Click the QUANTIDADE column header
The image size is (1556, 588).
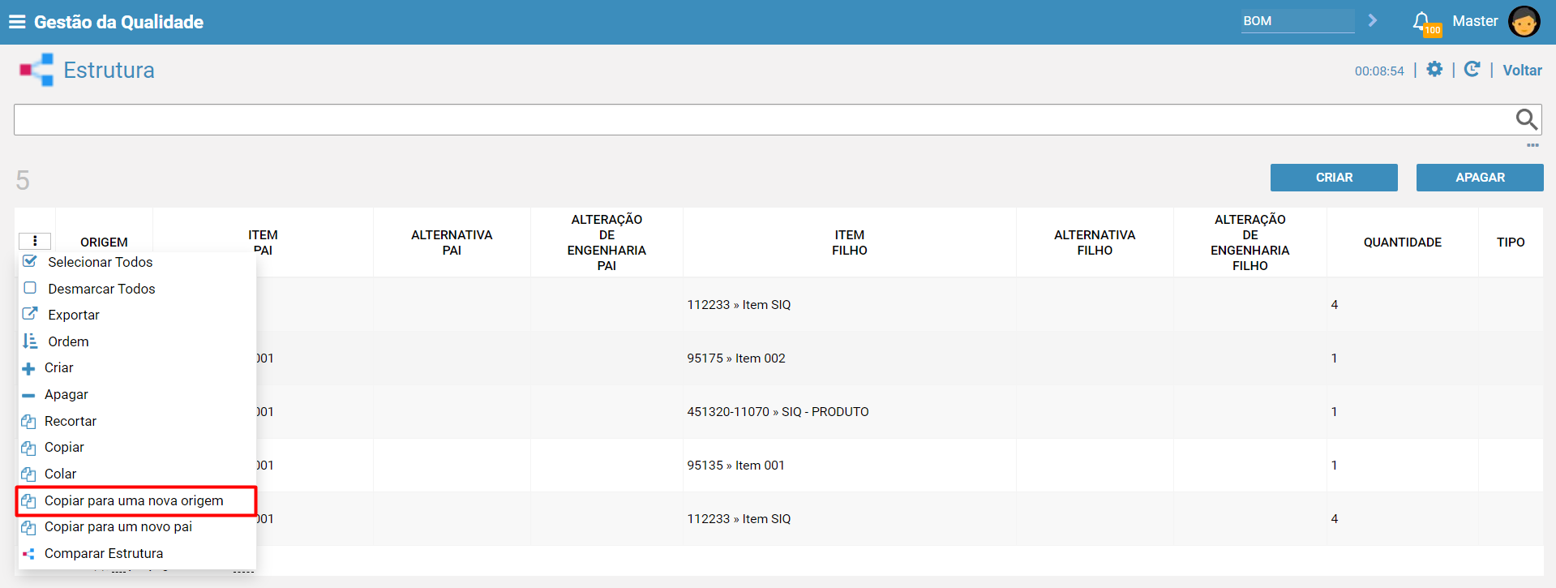[x=1402, y=242]
